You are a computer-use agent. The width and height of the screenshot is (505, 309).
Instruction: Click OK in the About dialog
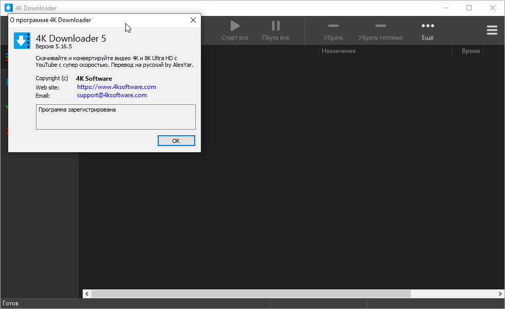pos(176,140)
